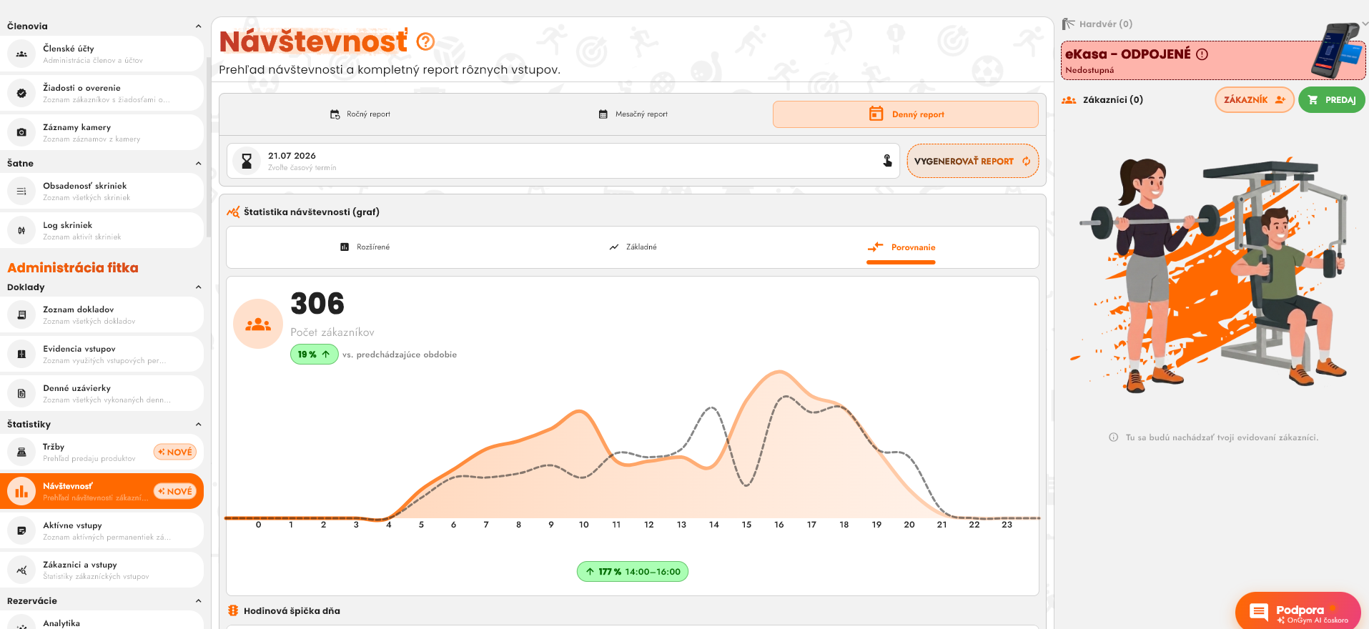Open the Členské účty sidebar icon
This screenshot has width=1369, height=629.
point(21,54)
